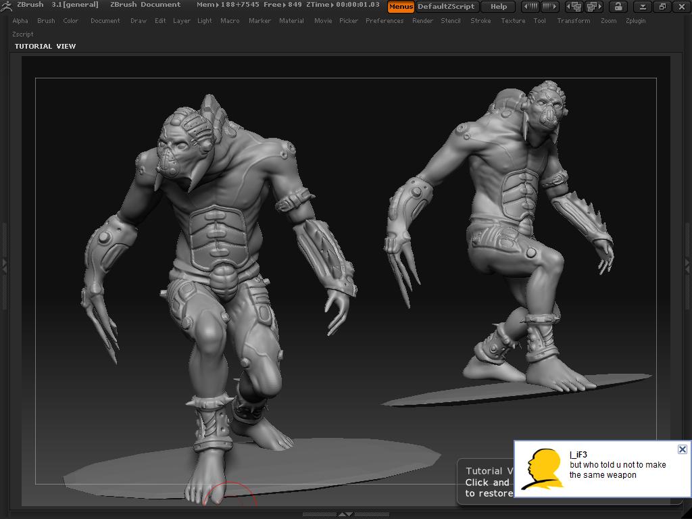Click the TUTORIAL VIEW heading
The width and height of the screenshot is (692, 519).
pyautogui.click(x=45, y=46)
